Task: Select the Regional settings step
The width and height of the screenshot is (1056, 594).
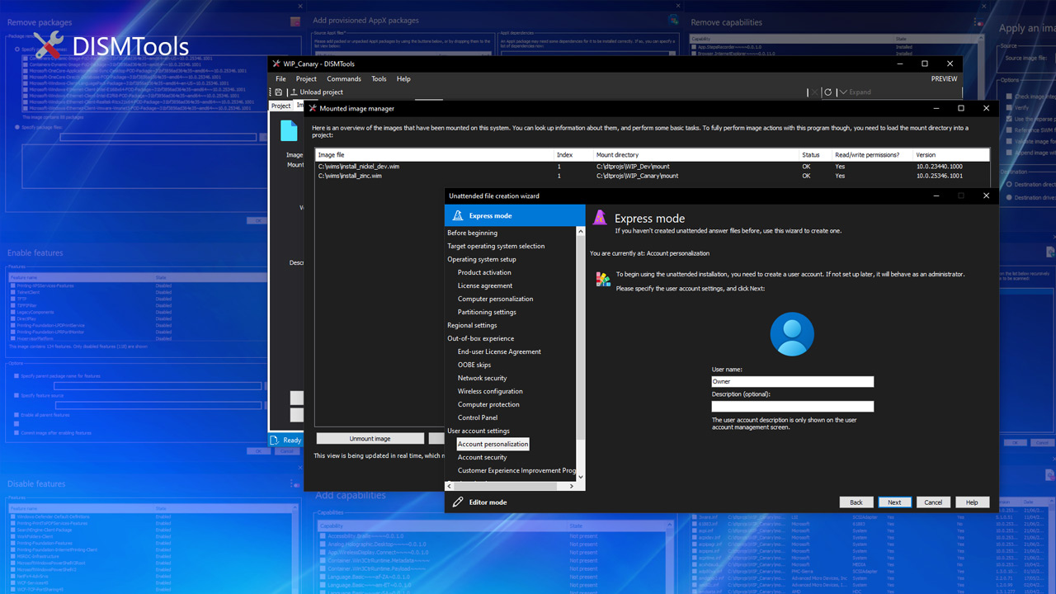Action: pos(472,325)
